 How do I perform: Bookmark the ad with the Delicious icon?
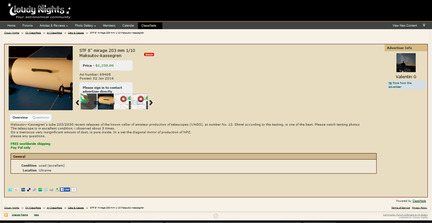click(29, 190)
